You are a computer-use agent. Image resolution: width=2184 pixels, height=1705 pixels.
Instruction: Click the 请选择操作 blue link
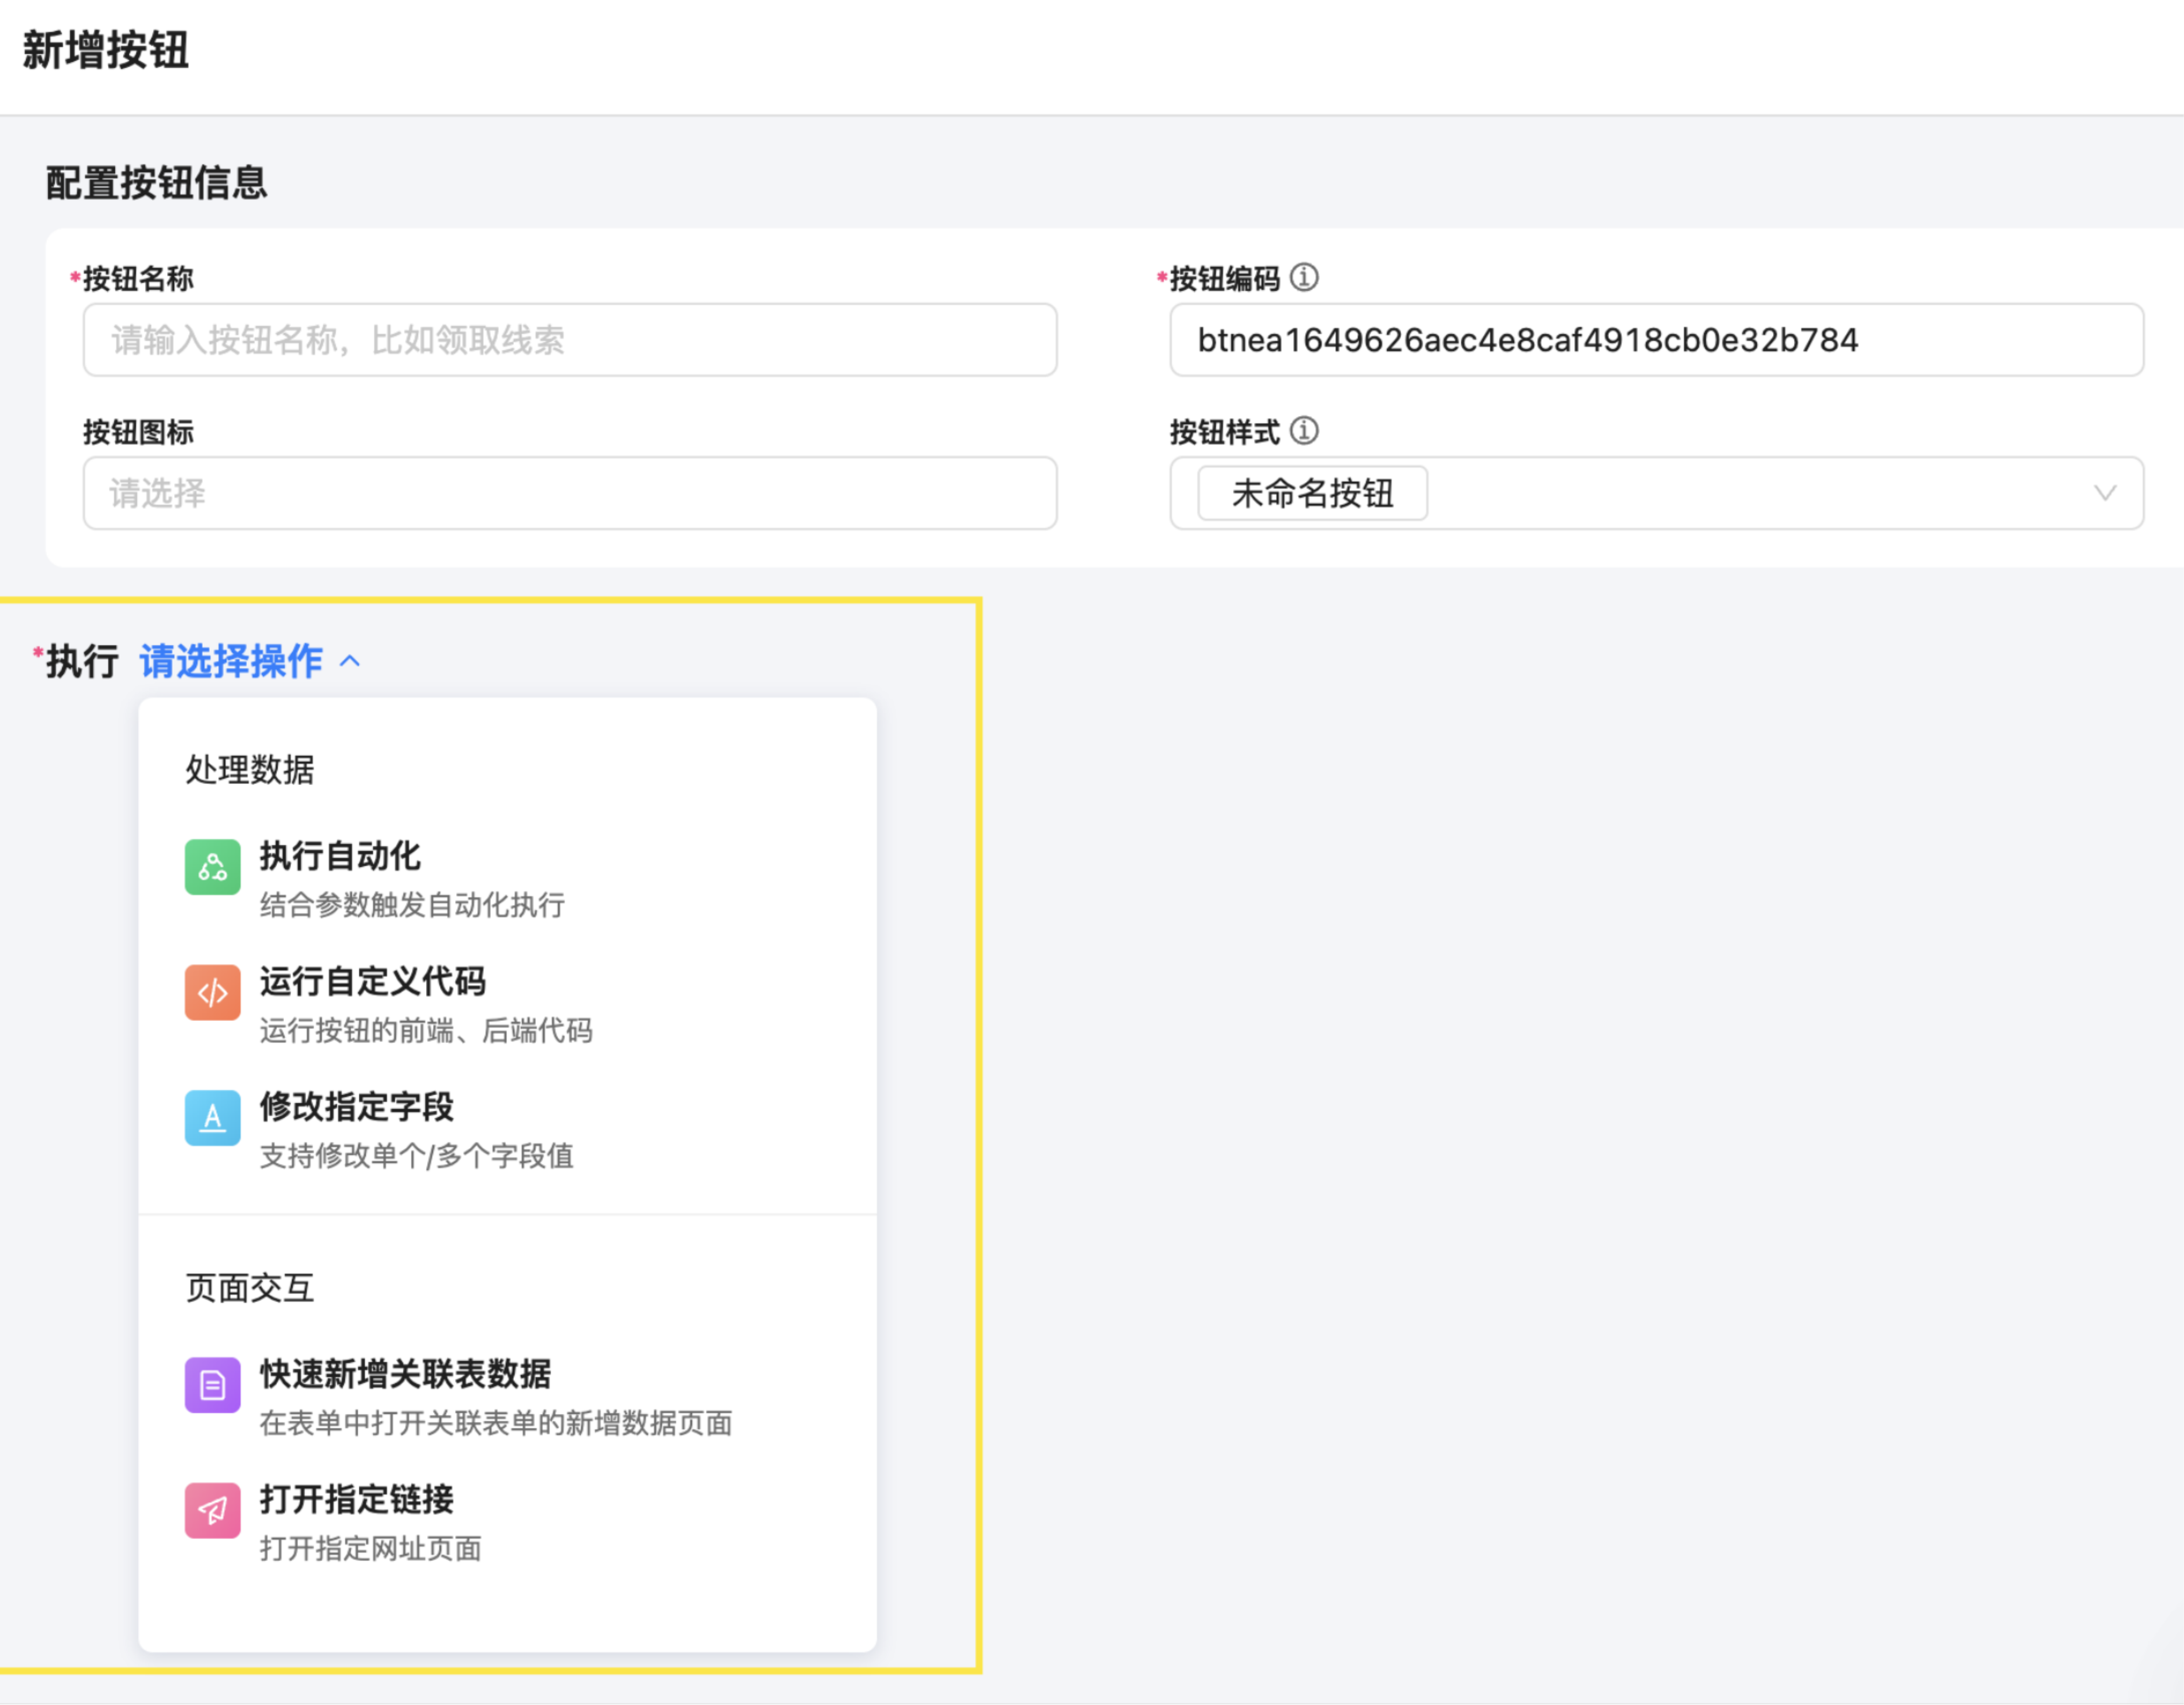(x=231, y=661)
